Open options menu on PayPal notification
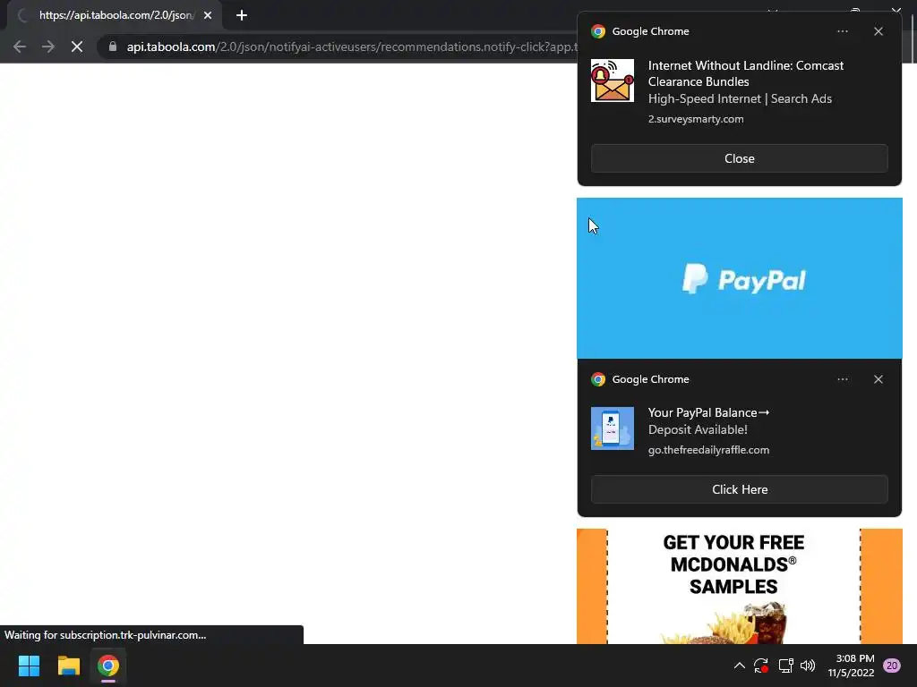The image size is (917, 687). point(842,379)
